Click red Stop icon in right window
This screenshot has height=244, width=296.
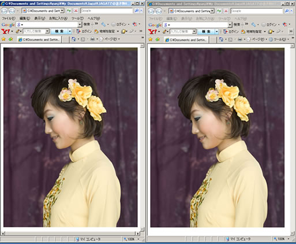[x=226, y=11]
